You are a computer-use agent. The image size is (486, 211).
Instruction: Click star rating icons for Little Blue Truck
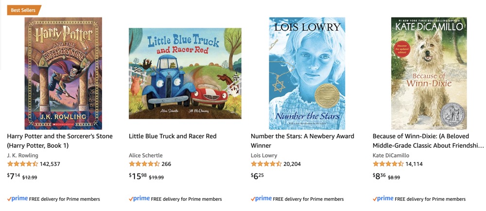coord(144,164)
